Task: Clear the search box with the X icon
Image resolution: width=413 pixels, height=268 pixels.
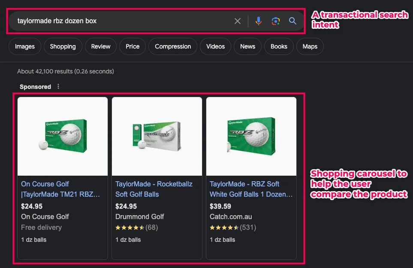Action: (237, 21)
